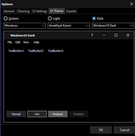Click the help question mark icon in preview

92,35
